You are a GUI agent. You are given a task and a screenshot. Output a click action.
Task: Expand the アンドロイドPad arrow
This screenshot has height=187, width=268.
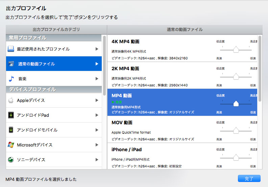97,115
